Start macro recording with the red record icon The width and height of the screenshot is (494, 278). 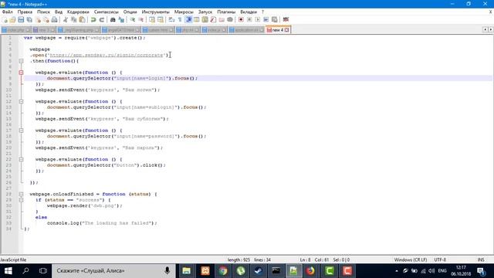point(241,19)
